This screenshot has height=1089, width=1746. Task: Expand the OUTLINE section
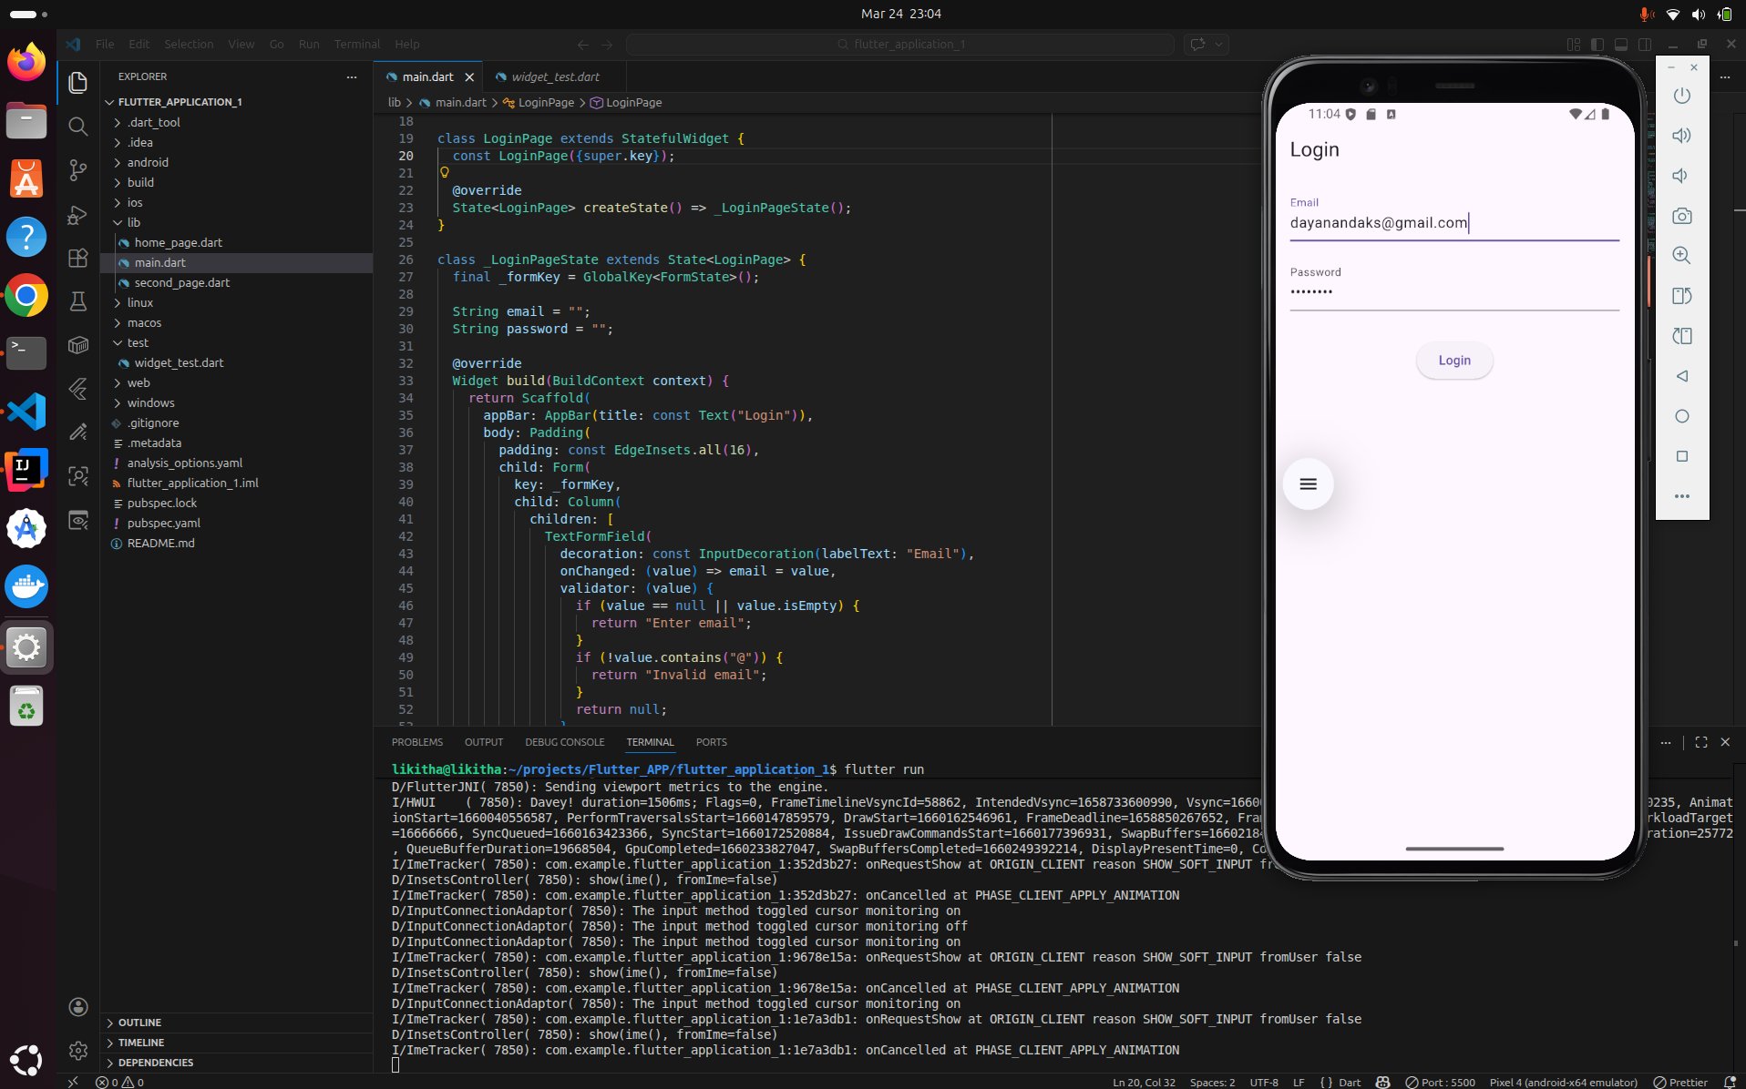(139, 1023)
